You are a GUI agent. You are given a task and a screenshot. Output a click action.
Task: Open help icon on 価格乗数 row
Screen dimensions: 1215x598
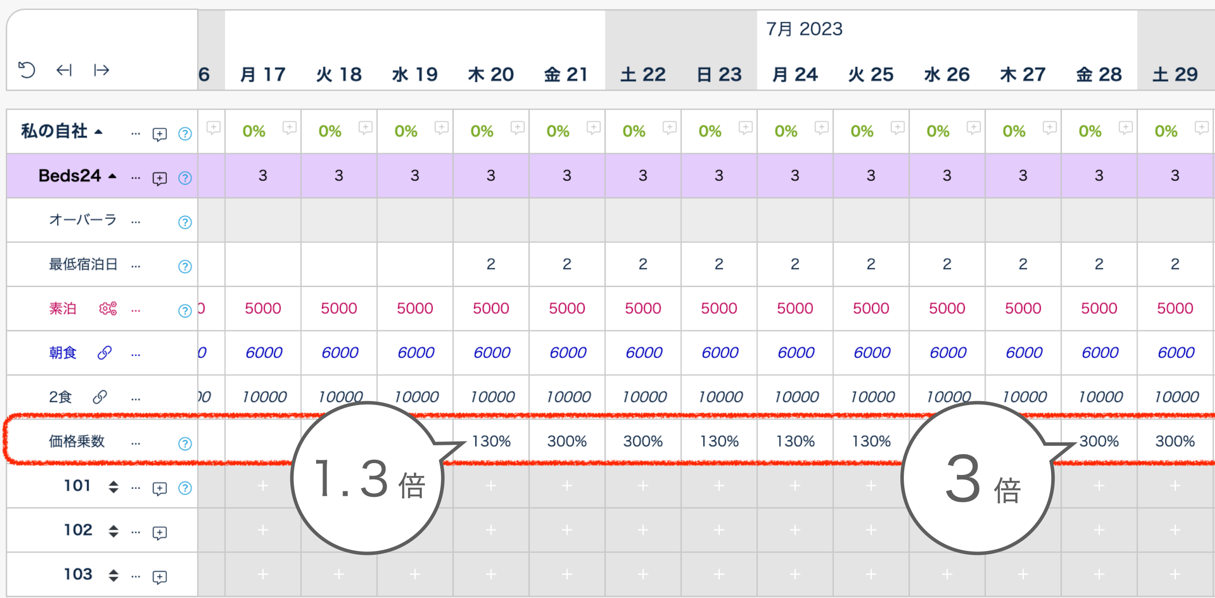(x=185, y=443)
